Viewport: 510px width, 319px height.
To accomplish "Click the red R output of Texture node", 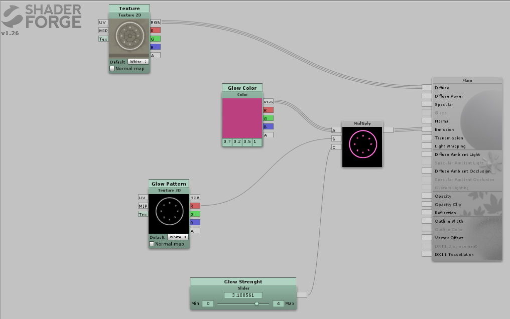I will click(156, 31).
